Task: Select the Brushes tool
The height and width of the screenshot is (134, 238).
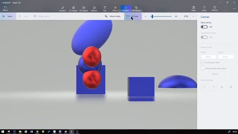Action: pyautogui.click(x=62, y=9)
